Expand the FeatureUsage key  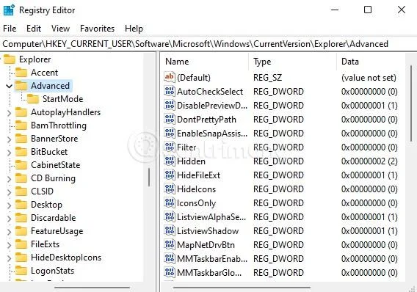click(x=9, y=231)
